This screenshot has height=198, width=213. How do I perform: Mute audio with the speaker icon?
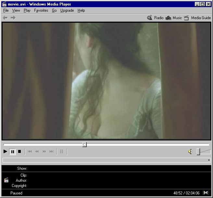[x=190, y=152]
